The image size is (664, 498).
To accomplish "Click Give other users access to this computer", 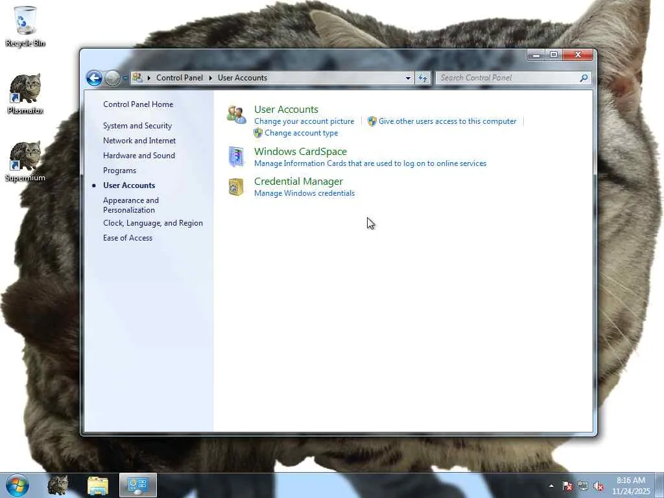I will (447, 121).
